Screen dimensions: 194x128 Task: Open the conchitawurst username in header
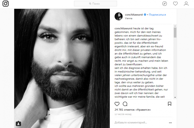[134, 15]
